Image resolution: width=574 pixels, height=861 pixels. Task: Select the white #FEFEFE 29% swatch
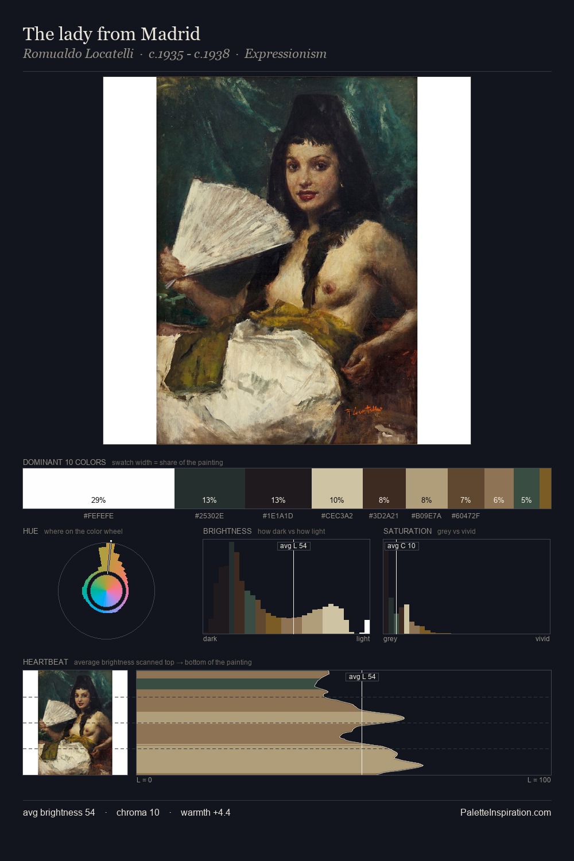(99, 488)
